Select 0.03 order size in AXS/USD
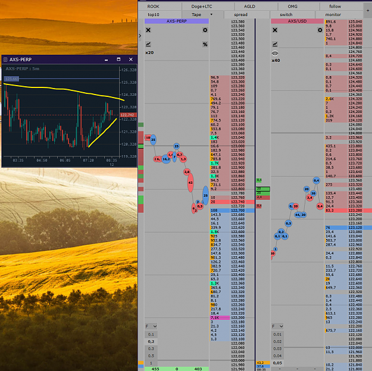 coord(277,348)
